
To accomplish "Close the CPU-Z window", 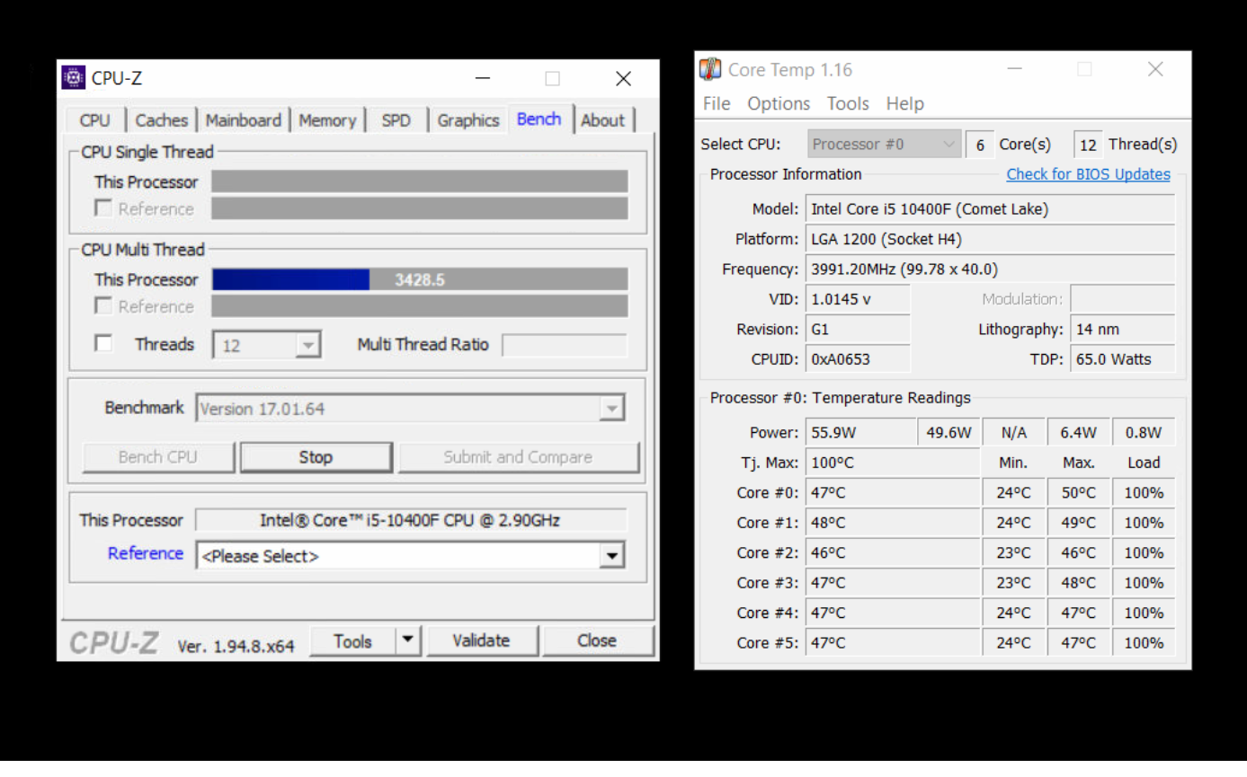I will coord(623,78).
